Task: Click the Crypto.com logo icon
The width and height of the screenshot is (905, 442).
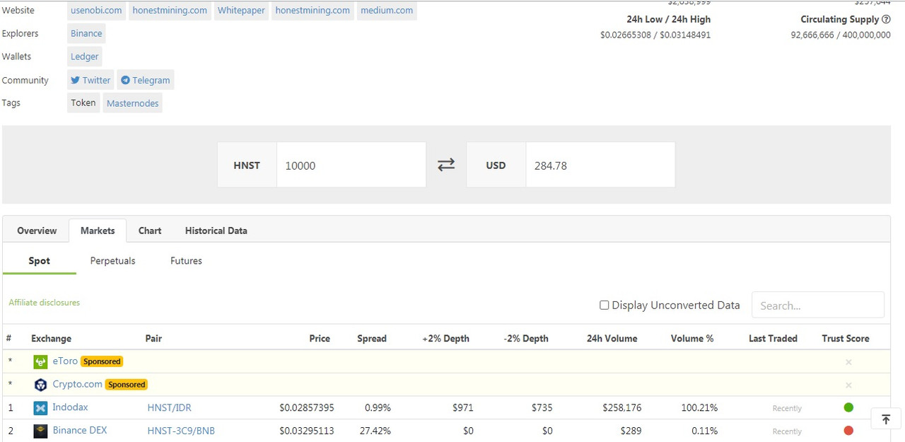Action: (x=40, y=385)
